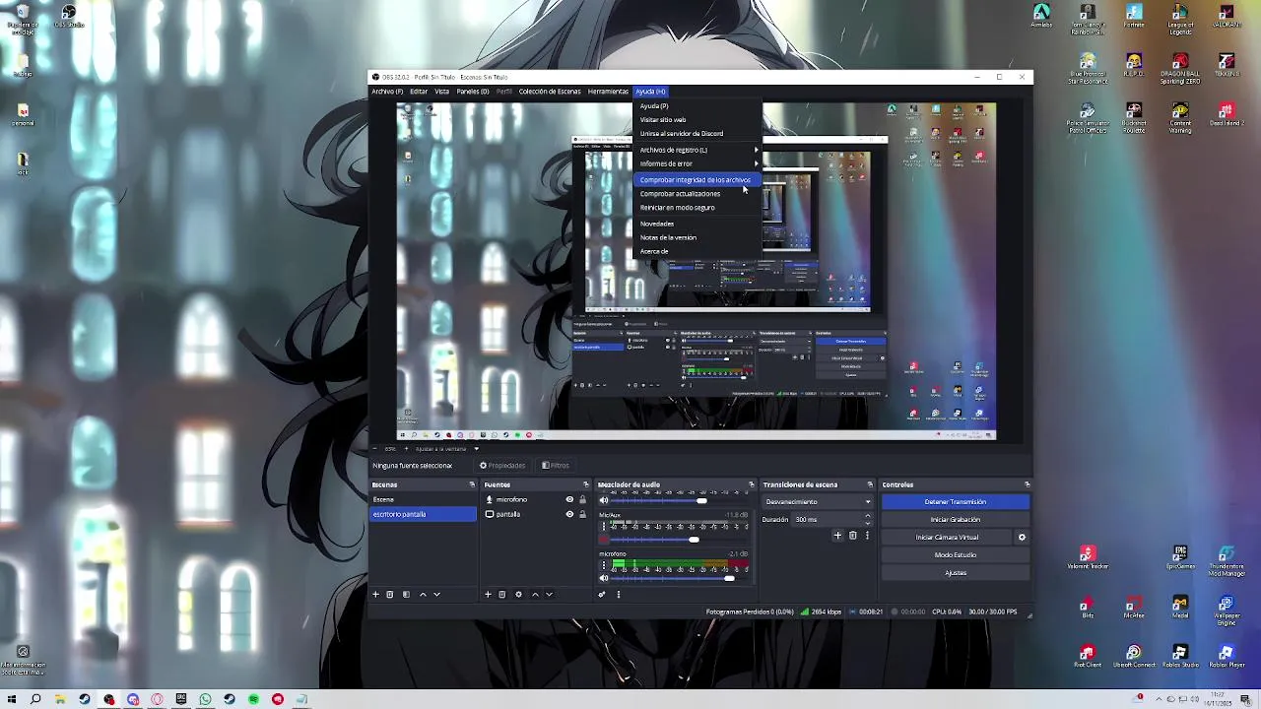The image size is (1261, 709).
Task: Add a new source in Fuentes toolbar
Action: 488,595
